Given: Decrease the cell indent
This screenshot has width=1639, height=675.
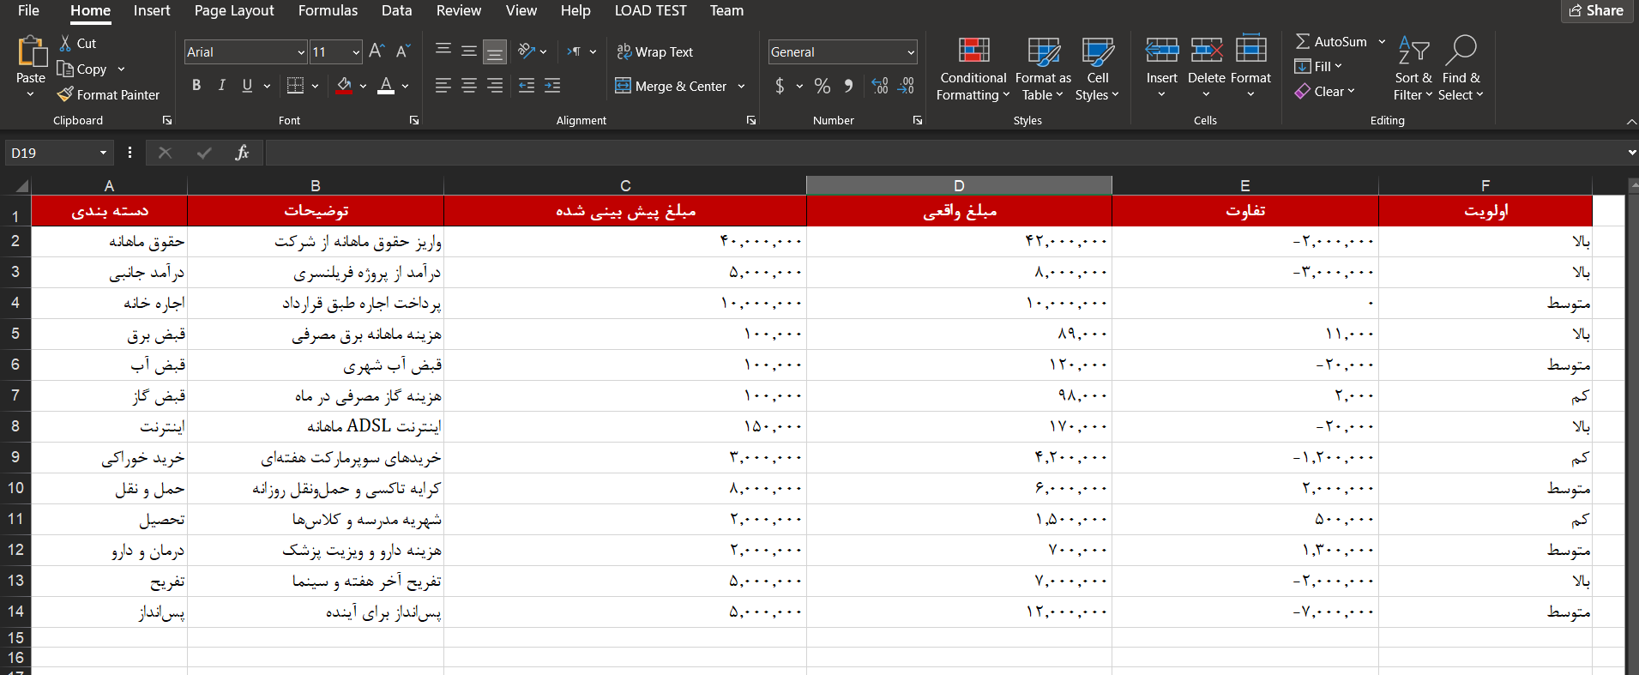Looking at the screenshot, I should (527, 86).
